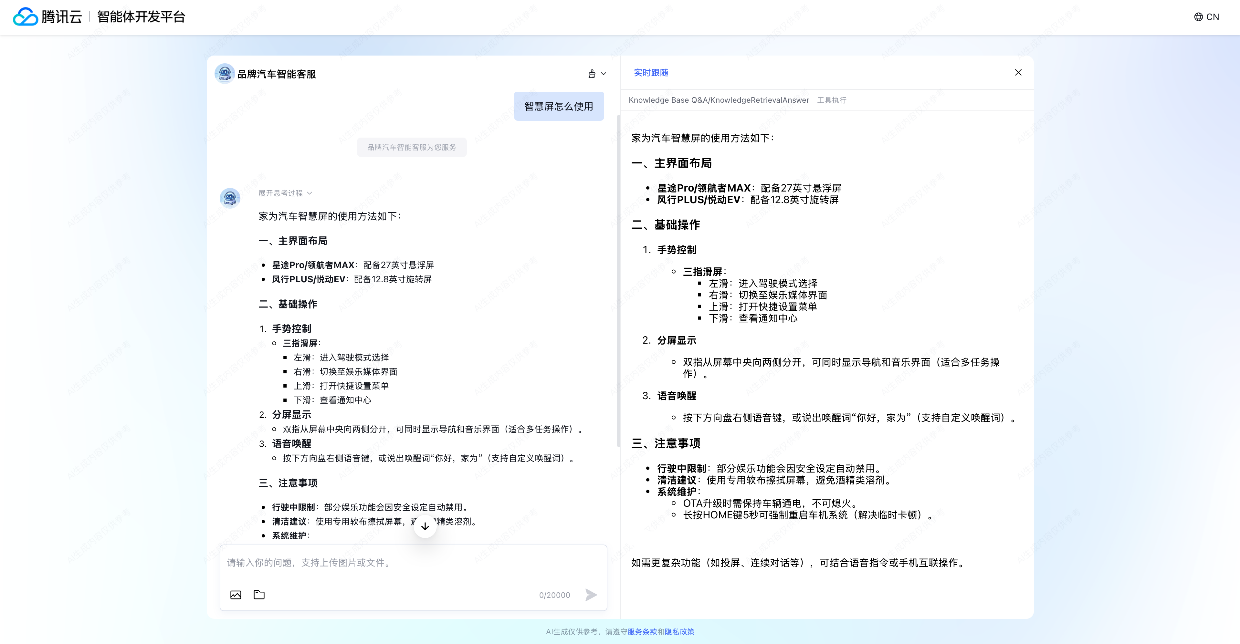Switch to the 实时跟随 tab
The image size is (1240, 644).
651,73
